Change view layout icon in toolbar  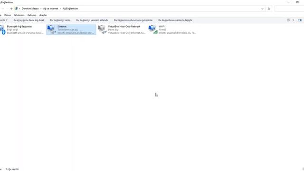(289, 20)
